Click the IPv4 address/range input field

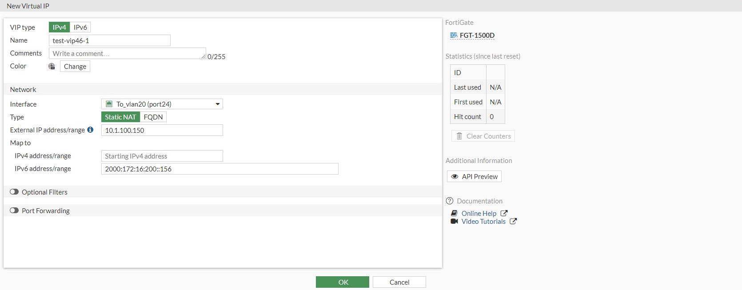coord(162,156)
